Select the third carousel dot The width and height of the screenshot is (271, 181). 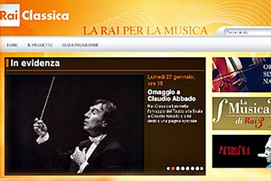(x=182, y=168)
